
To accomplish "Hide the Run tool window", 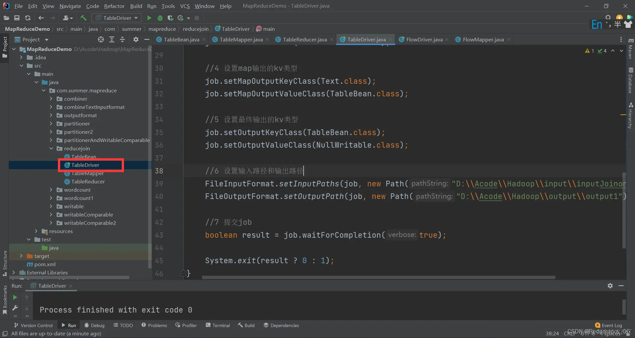I will pyautogui.click(x=621, y=286).
